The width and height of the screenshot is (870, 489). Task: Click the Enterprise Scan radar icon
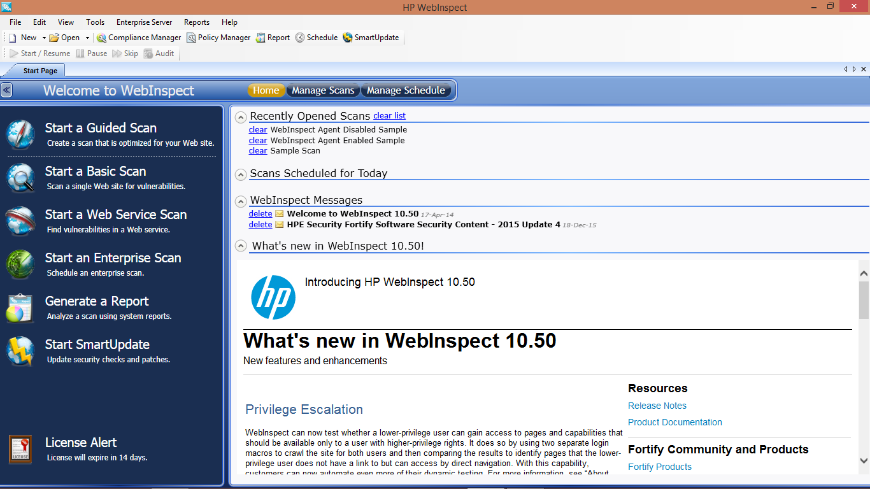click(x=20, y=264)
